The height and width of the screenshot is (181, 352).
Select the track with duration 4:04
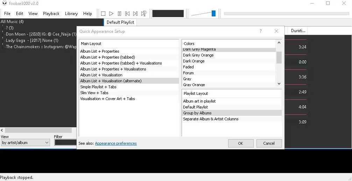[x=303, y=107]
